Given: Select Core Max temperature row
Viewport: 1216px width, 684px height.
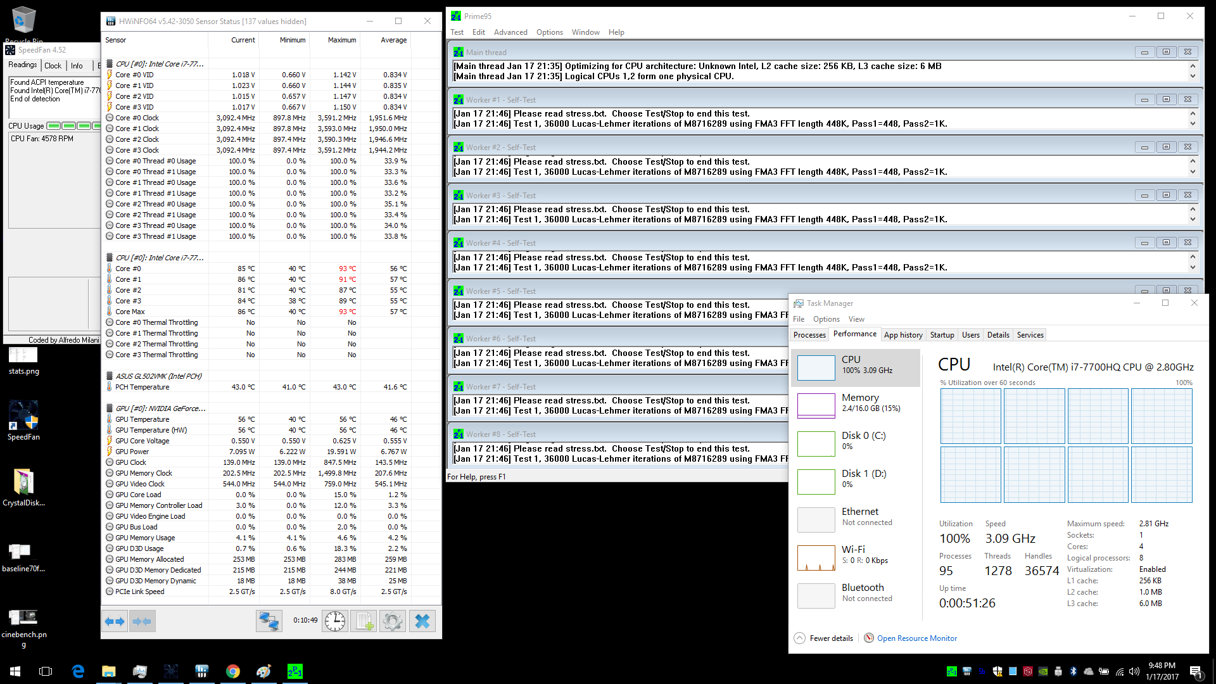Looking at the screenshot, I should (271, 312).
